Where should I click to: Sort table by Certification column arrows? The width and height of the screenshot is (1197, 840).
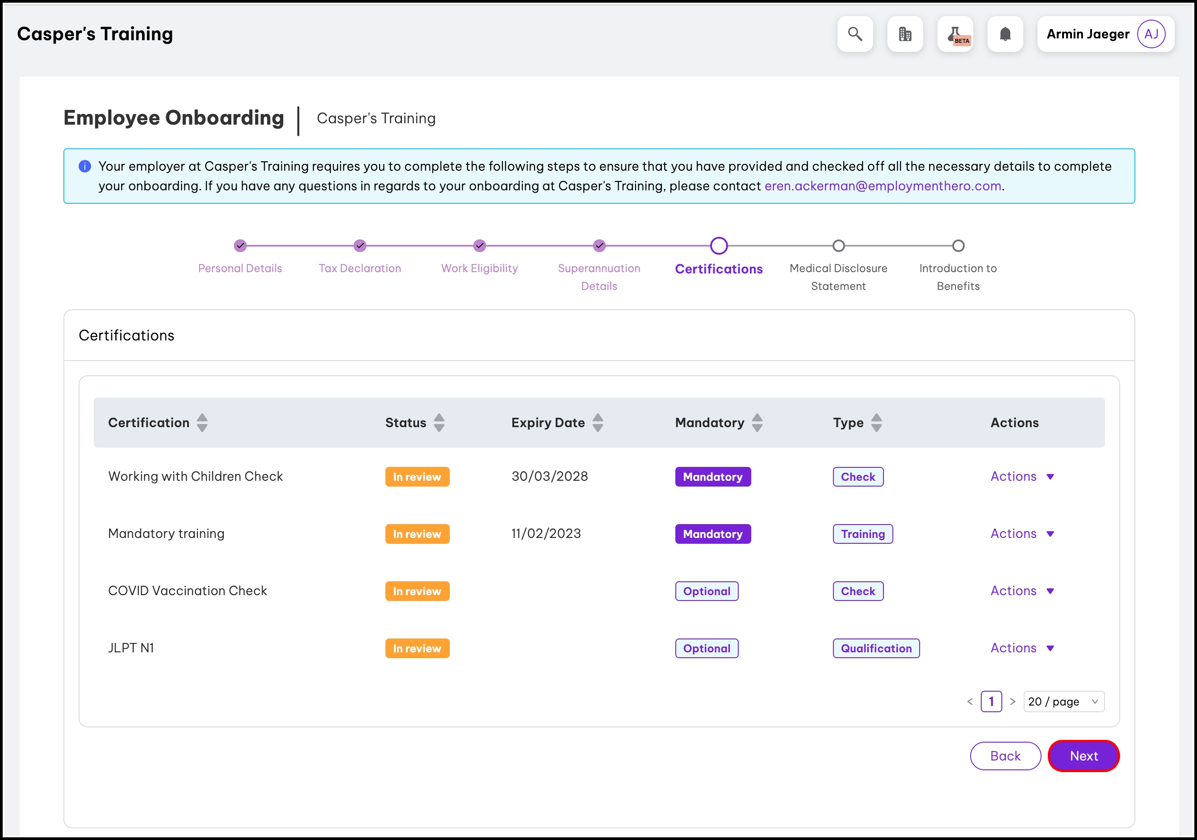202,423
